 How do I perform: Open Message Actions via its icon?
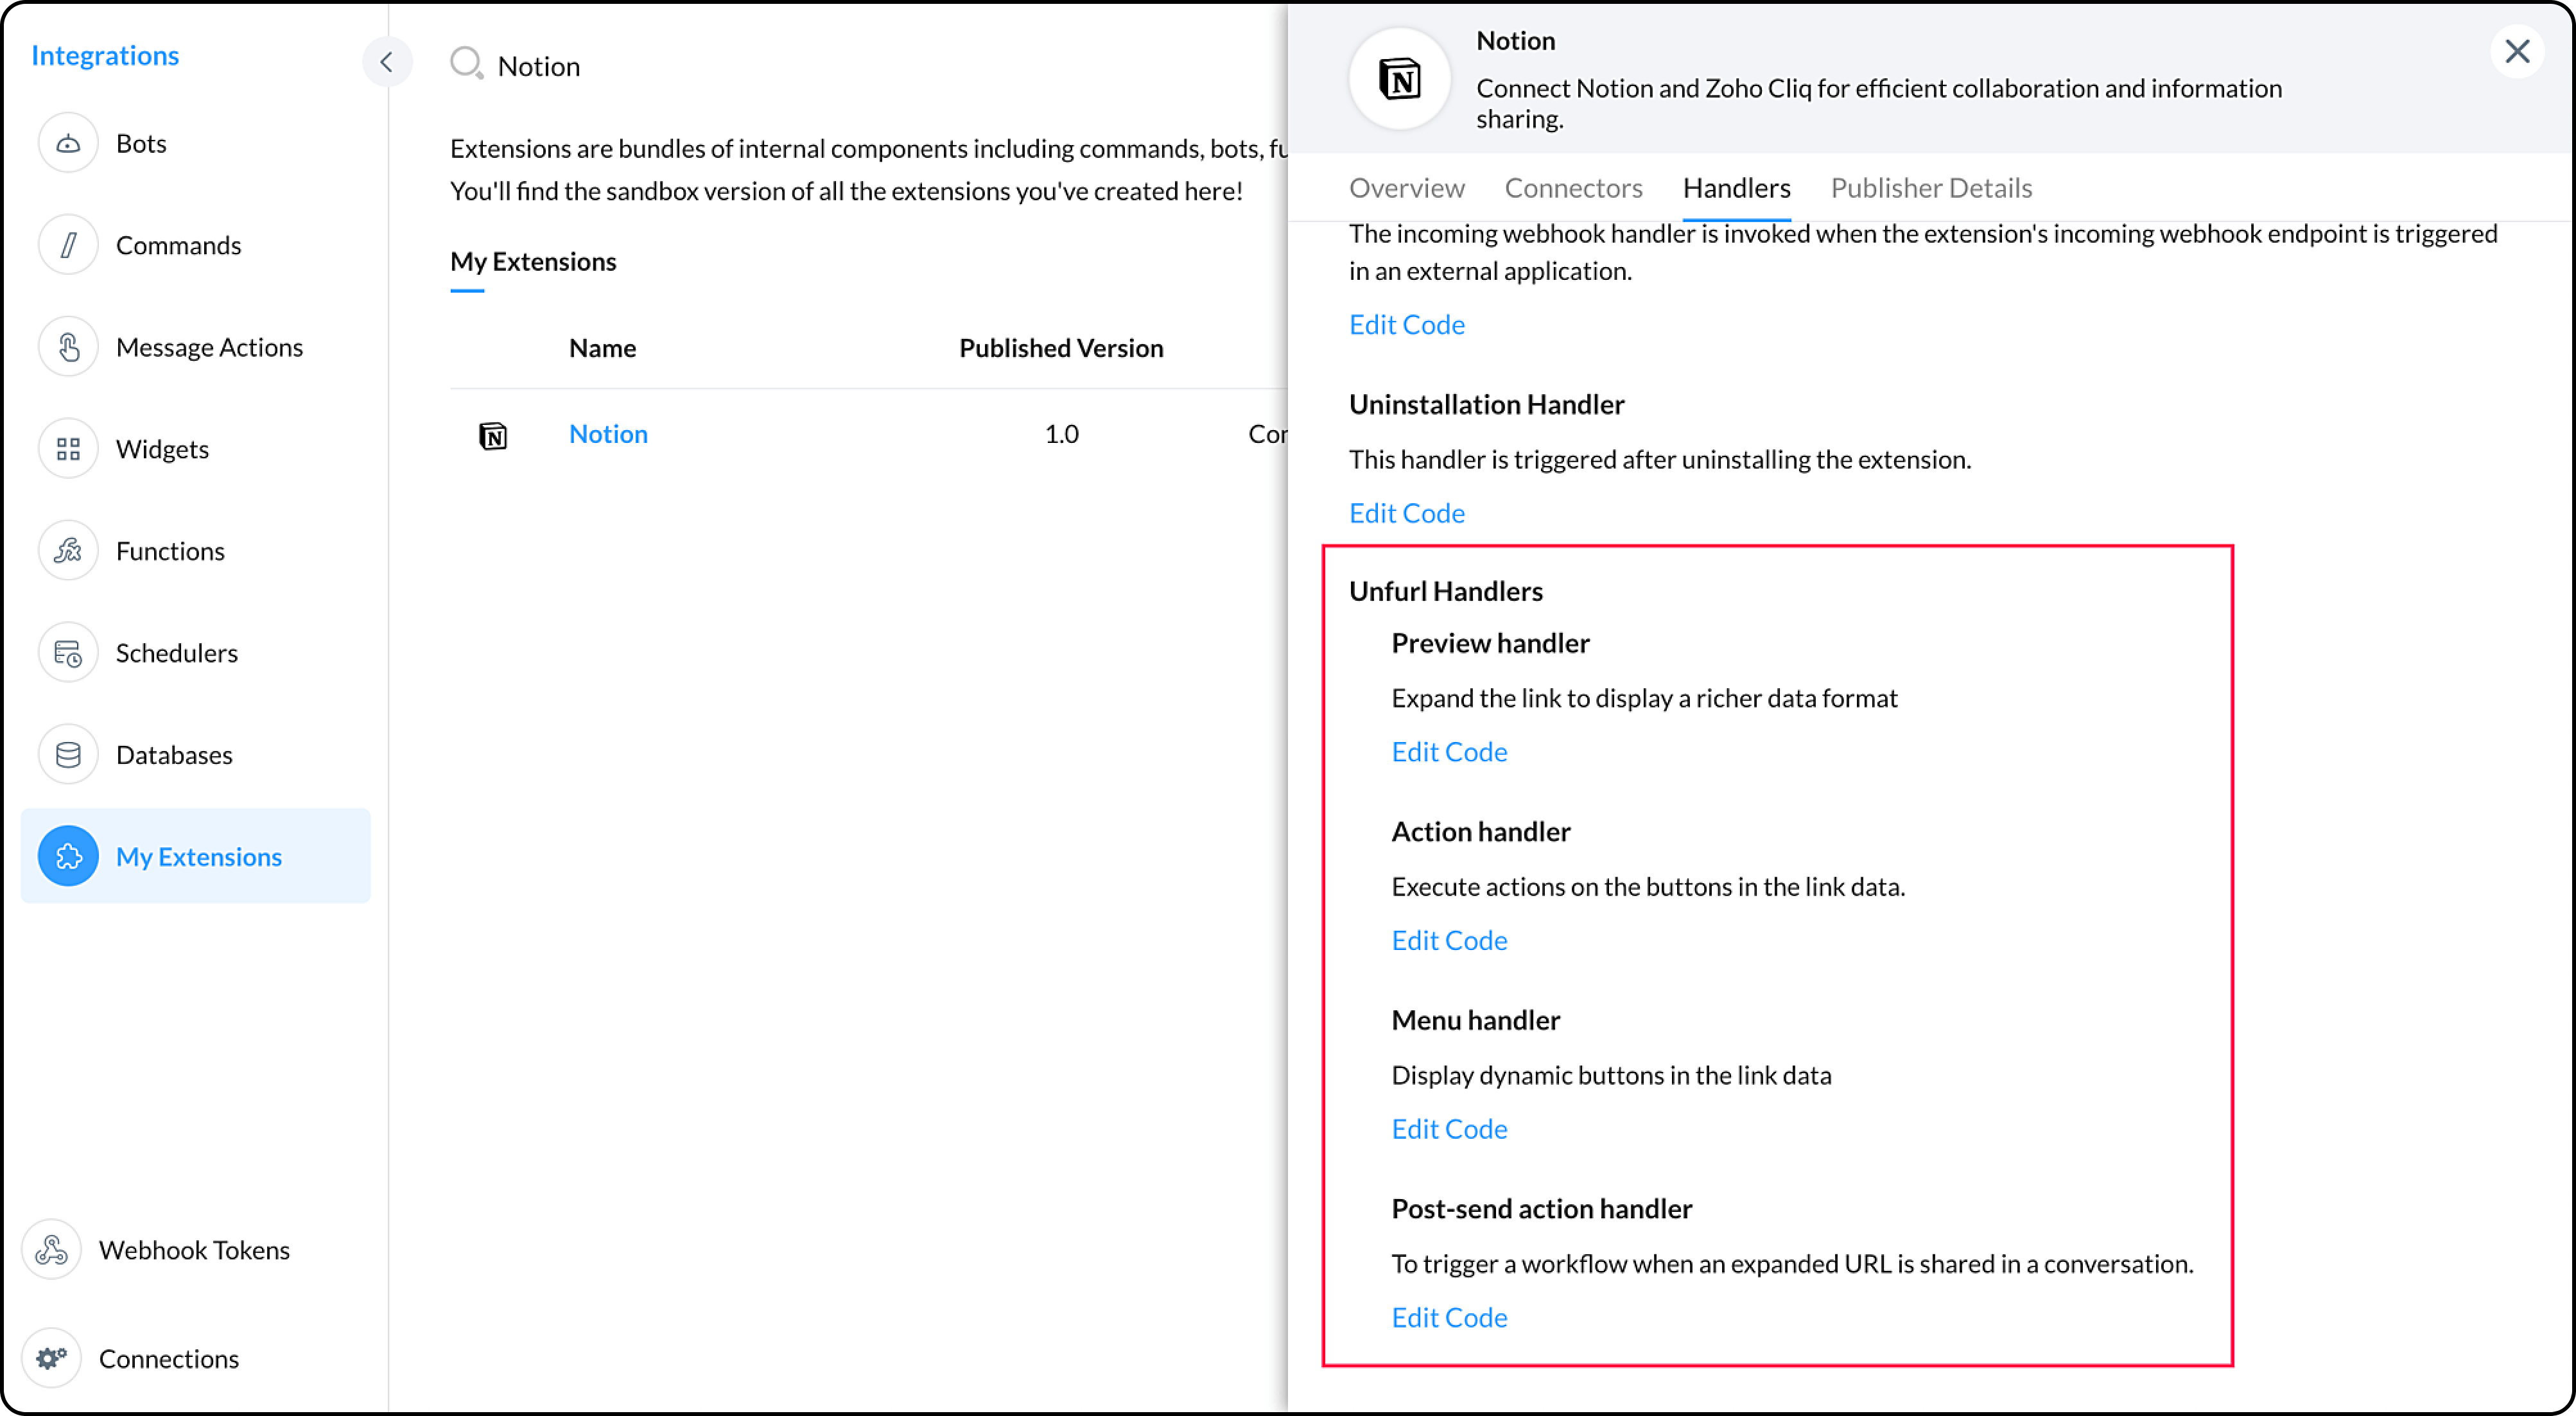(x=68, y=347)
